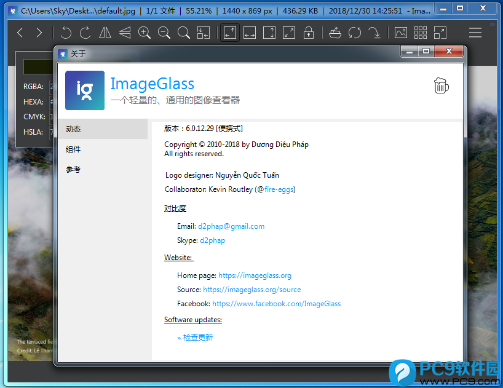This screenshot has height=388, width=503.
Task: Select the 组件 tab
Action: click(x=103, y=149)
